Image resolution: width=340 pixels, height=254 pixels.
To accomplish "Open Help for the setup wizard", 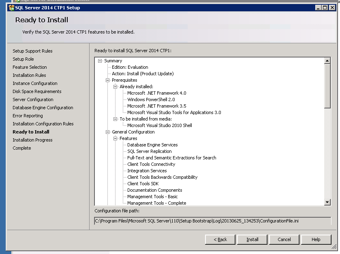I will pyautogui.click(x=316, y=239).
